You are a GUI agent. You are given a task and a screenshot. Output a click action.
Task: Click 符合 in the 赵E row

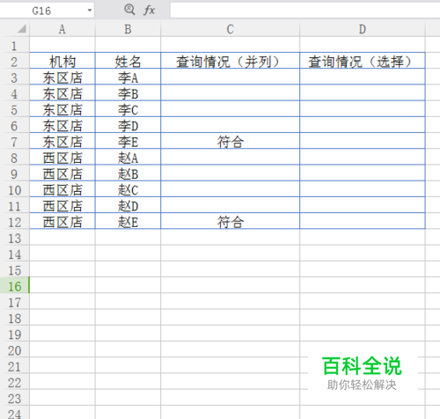click(x=231, y=222)
